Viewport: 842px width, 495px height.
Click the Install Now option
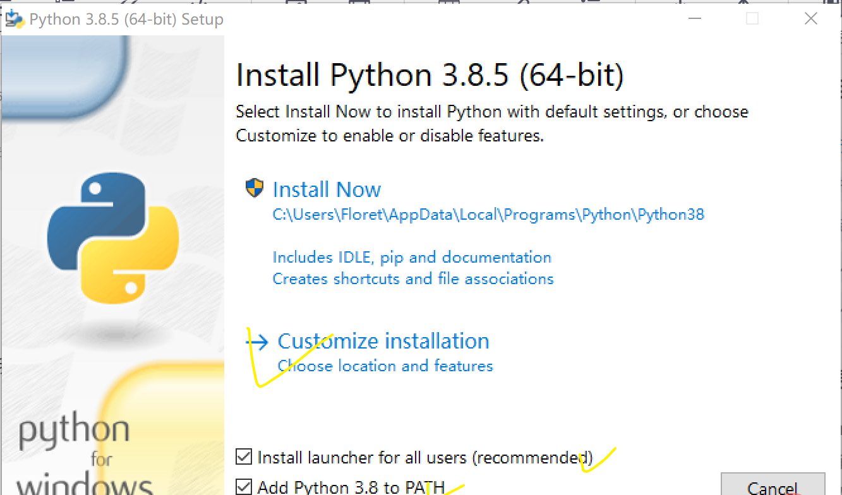pos(327,189)
